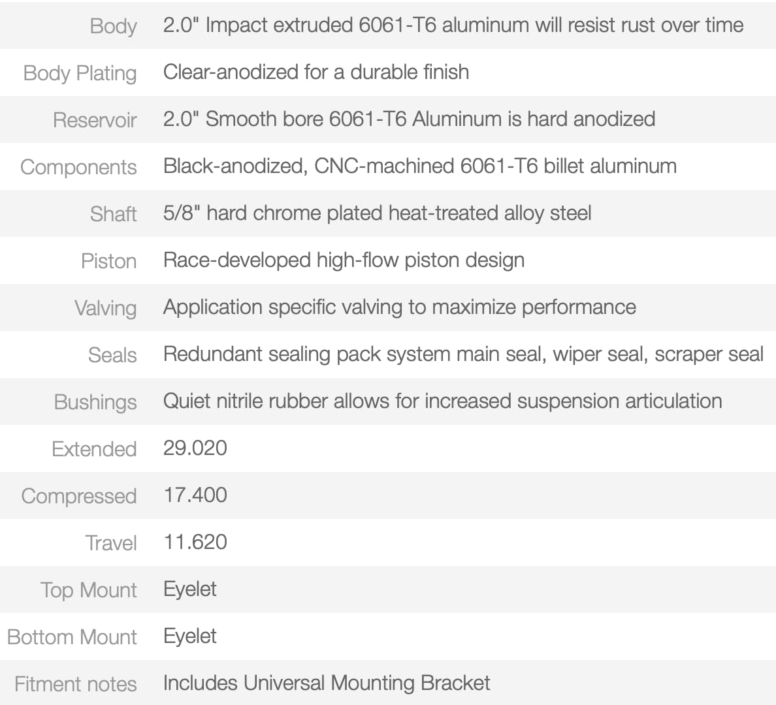Select the 5/8" hard chrome shaft description
This screenshot has height=705, width=776.
(x=378, y=213)
